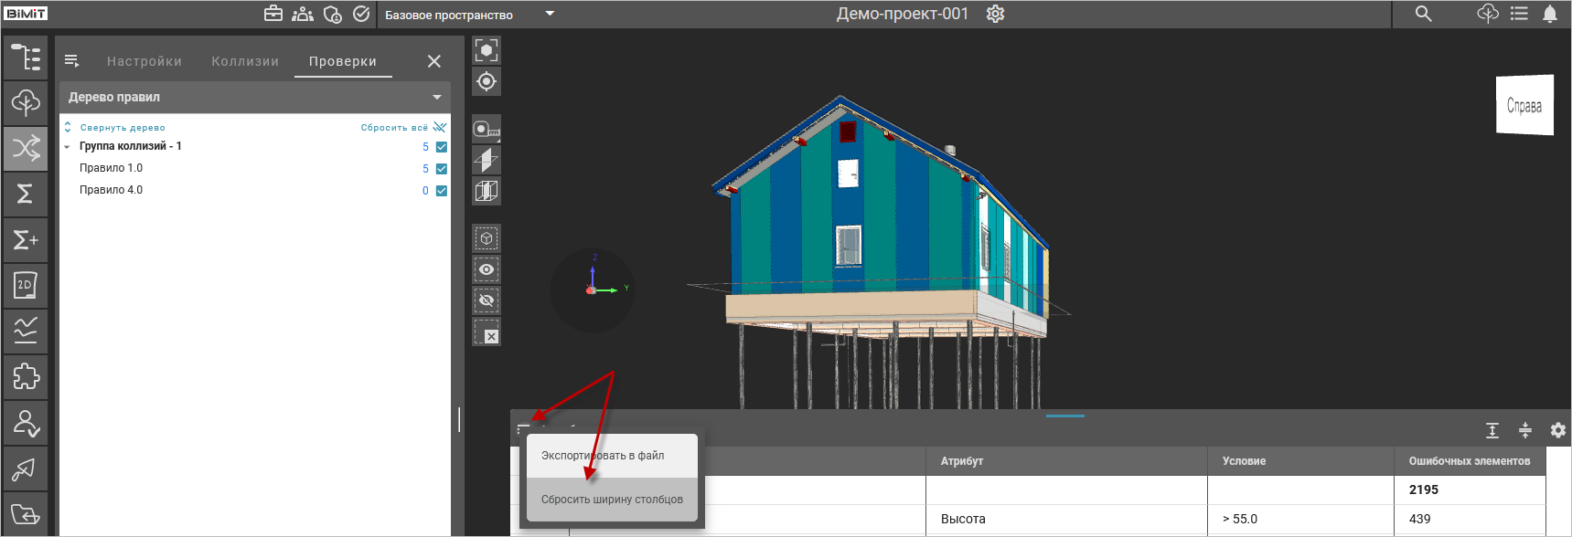This screenshot has height=537, width=1572.
Task: Toggle the Правило 4.0 checkbox
Action: click(442, 191)
